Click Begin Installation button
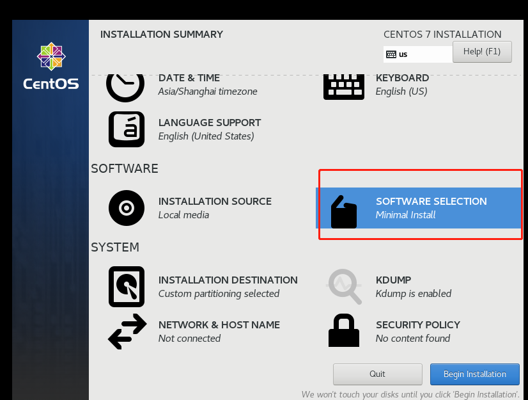Image resolution: width=528 pixels, height=400 pixels. (x=475, y=374)
